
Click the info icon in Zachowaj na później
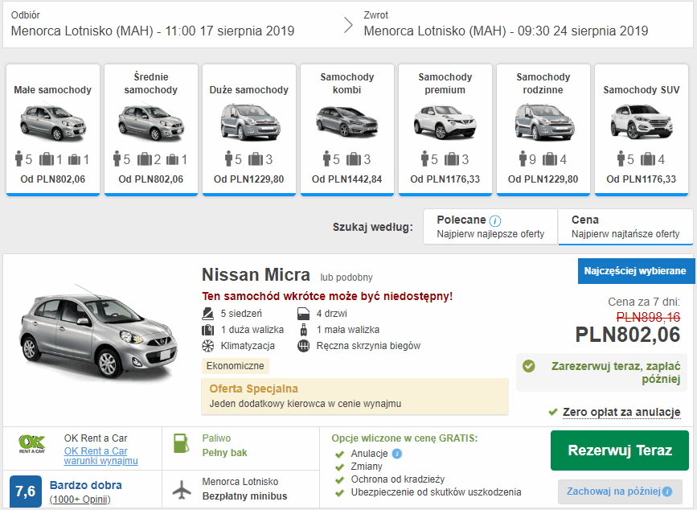point(666,491)
